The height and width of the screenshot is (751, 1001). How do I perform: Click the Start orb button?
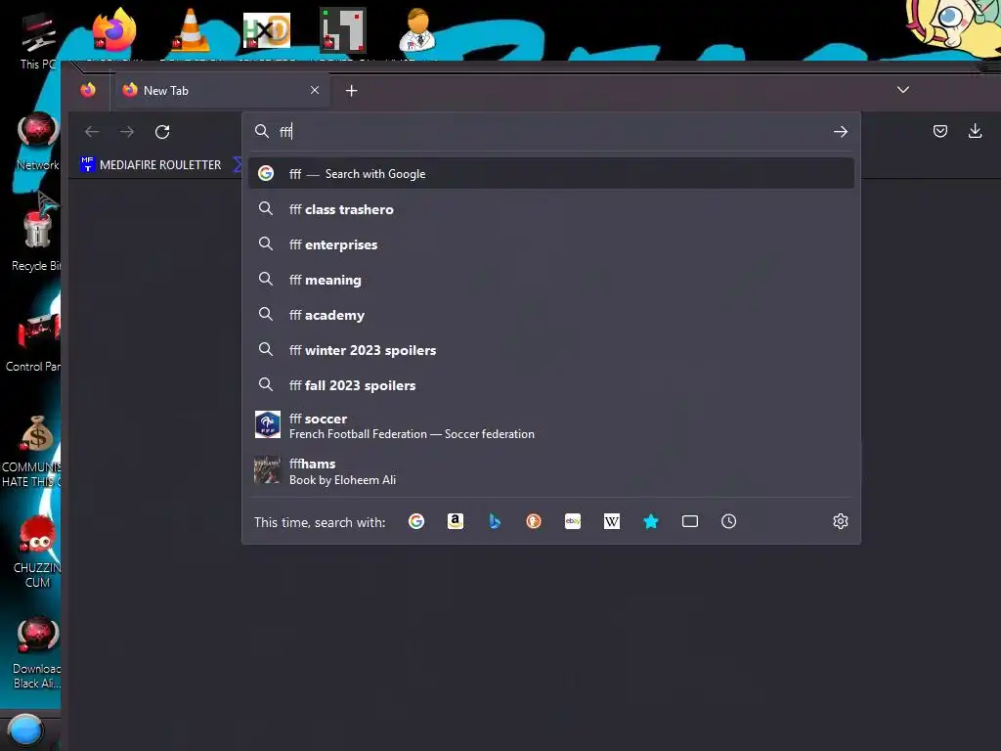point(25,730)
